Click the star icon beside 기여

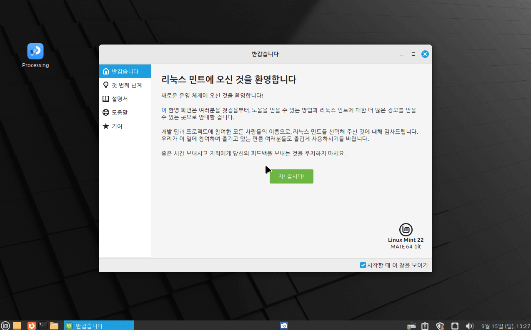pos(106,126)
